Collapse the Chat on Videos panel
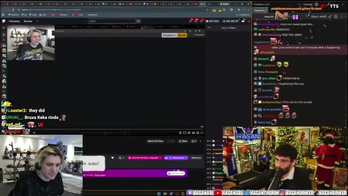Image resolution: width=348 pixels, height=196 pixels. tap(209, 27)
